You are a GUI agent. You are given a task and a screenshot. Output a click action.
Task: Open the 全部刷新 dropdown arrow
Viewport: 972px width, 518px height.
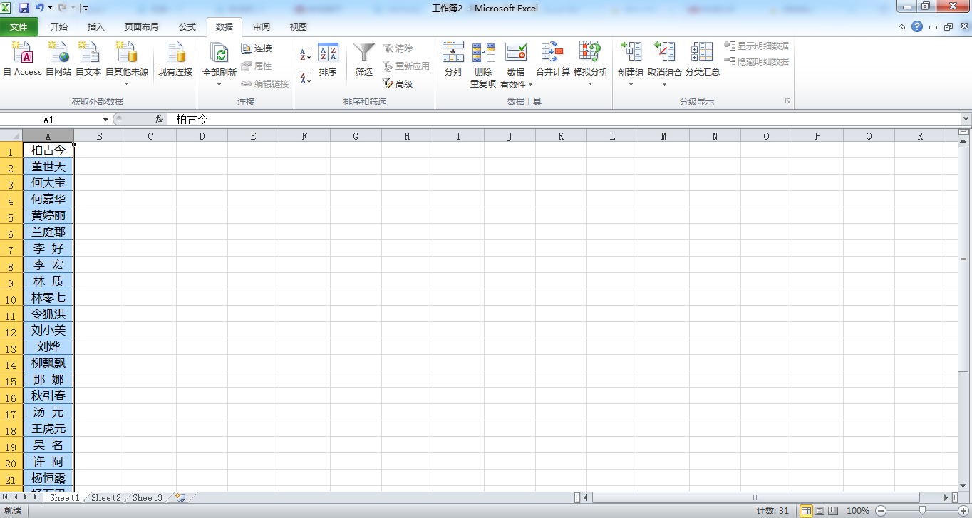(219, 83)
